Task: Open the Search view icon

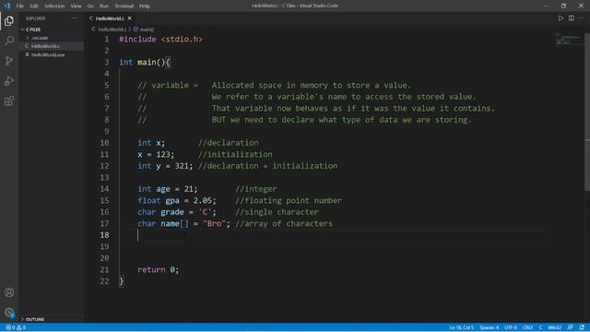Action: 9,41
